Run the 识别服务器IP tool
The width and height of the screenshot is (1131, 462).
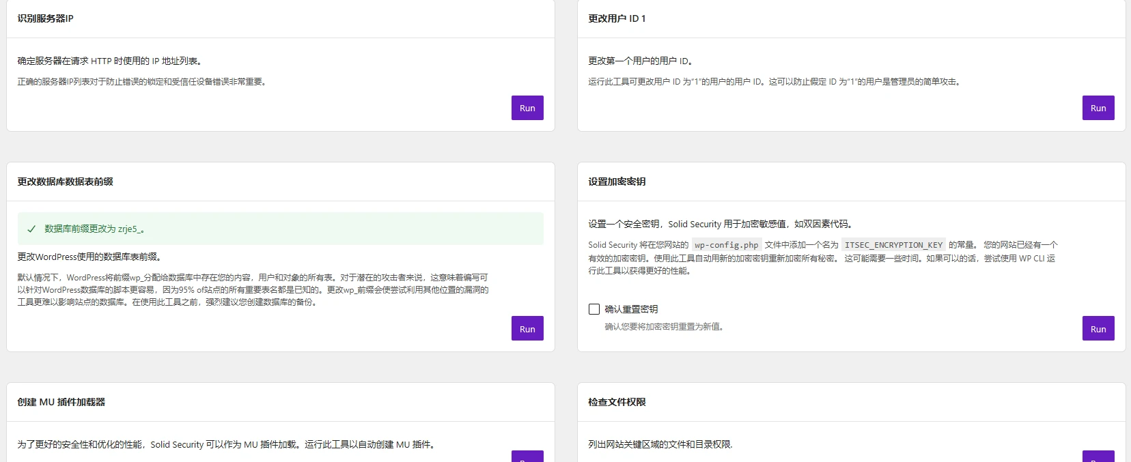pyautogui.click(x=527, y=108)
